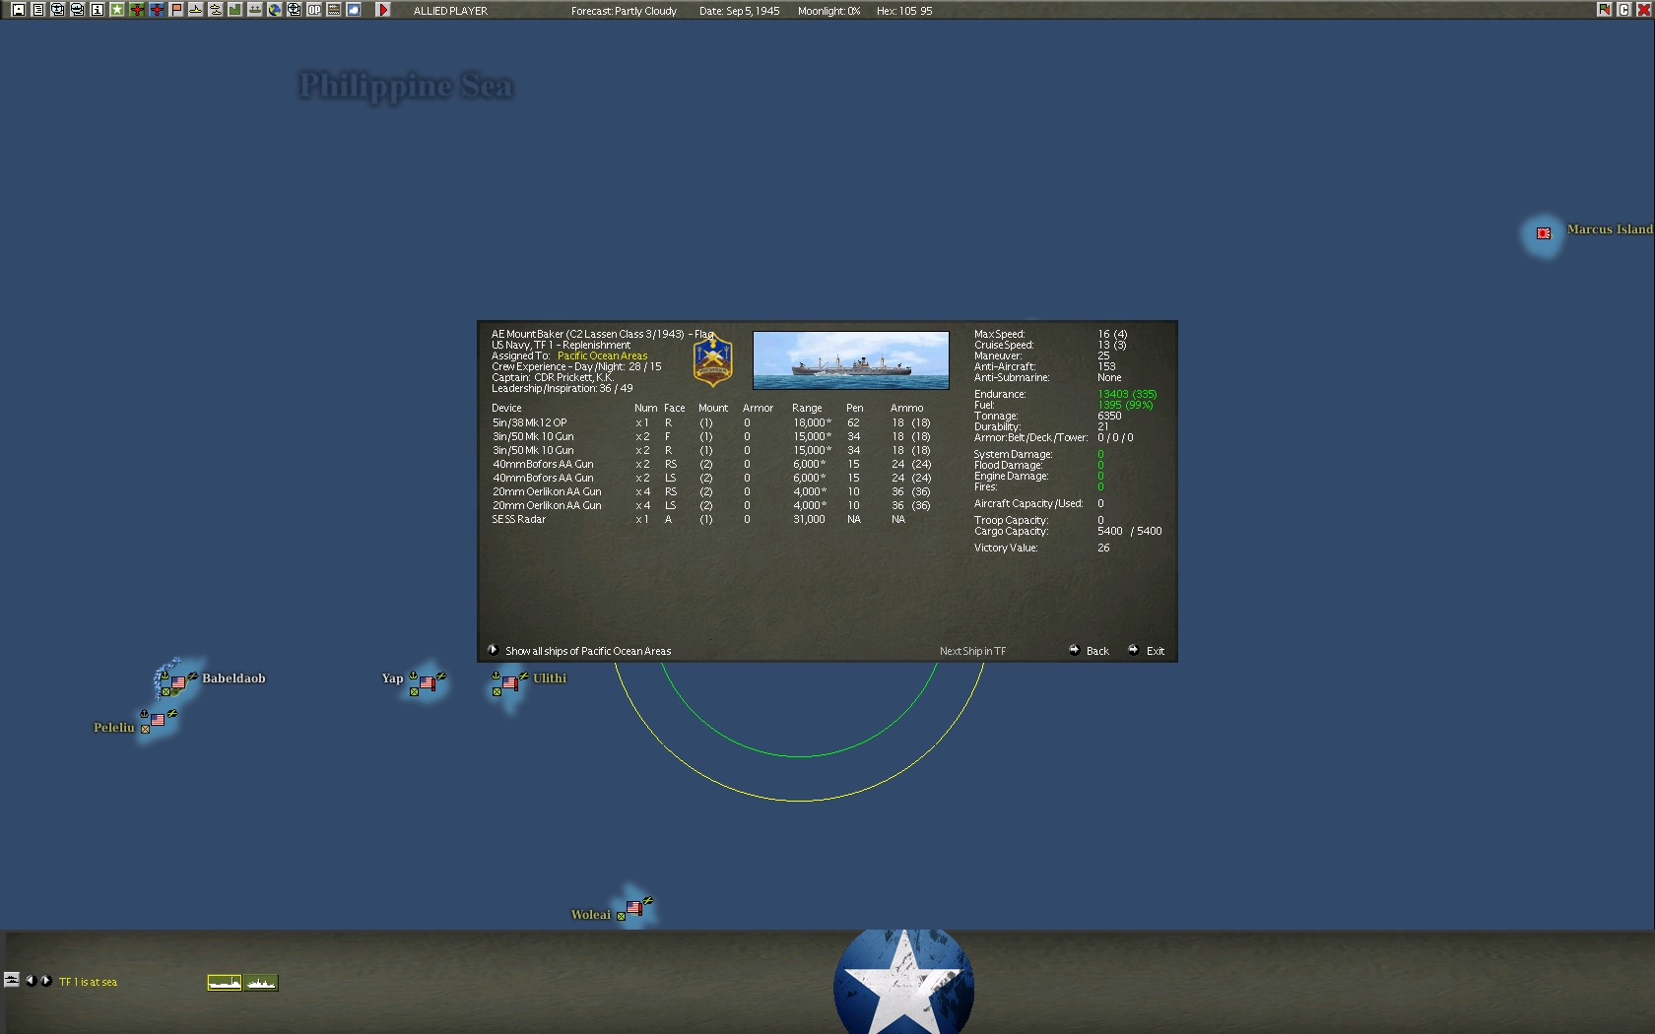Click the weather cloud toolbar icon
This screenshot has height=1034, width=1655.
353,10
